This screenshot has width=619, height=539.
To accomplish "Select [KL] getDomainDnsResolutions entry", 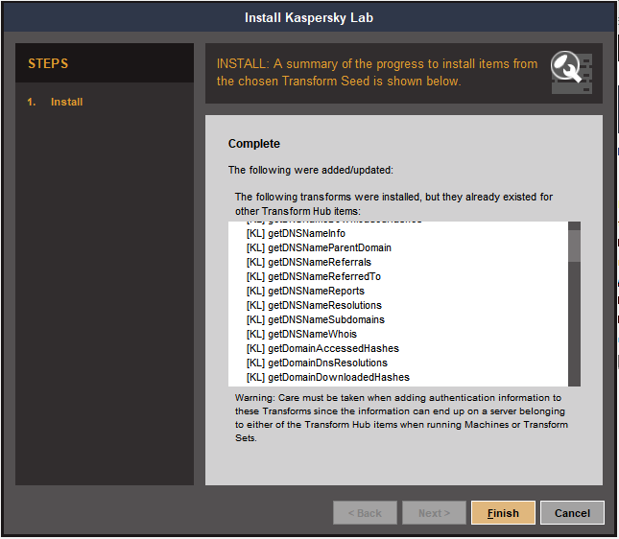I will click(x=317, y=363).
